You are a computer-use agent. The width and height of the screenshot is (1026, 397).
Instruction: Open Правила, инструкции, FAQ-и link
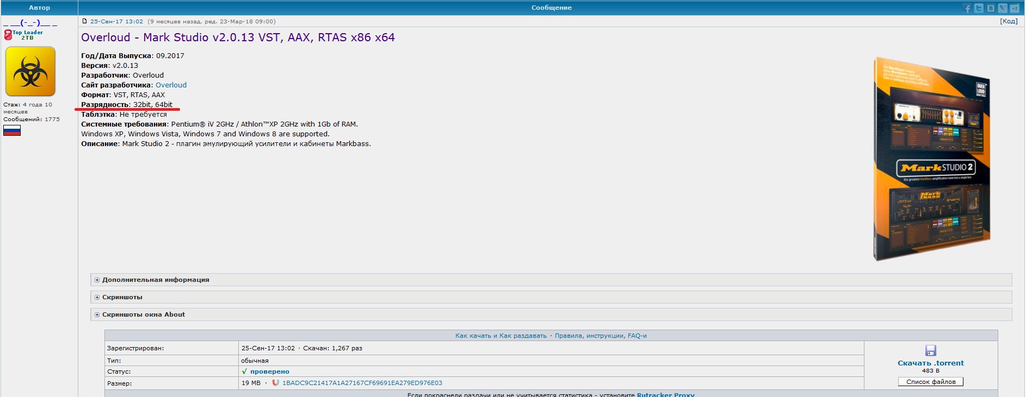[x=601, y=336]
